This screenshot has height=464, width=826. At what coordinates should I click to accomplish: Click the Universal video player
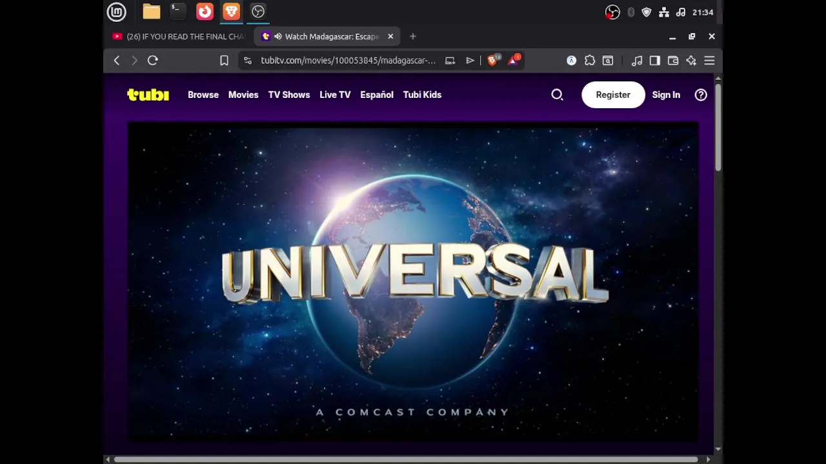(413, 282)
